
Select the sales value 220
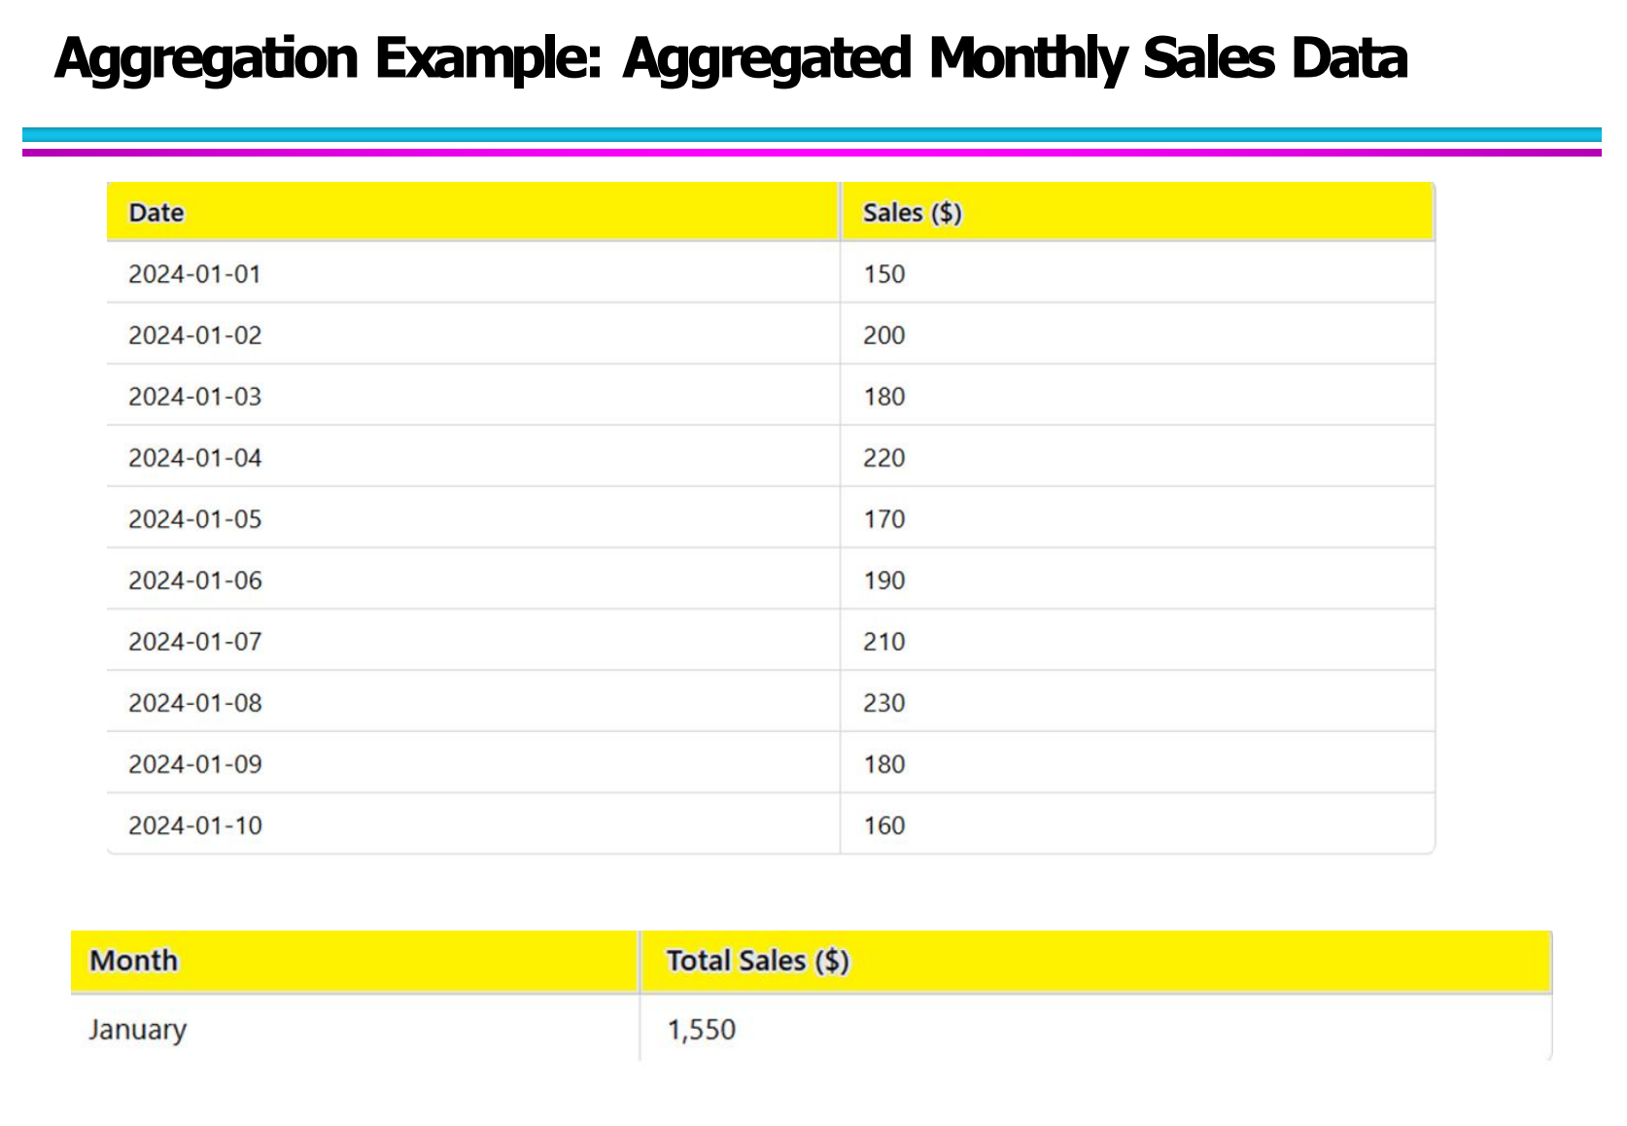click(883, 458)
